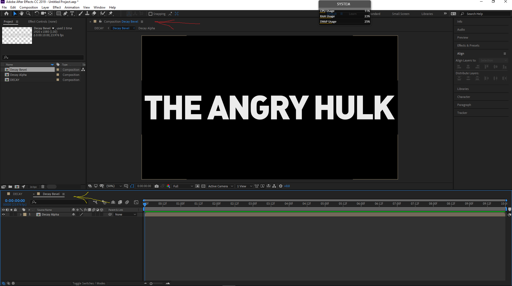Switch to DECAY timeline tab
This screenshot has width=512, height=286.
18,194
